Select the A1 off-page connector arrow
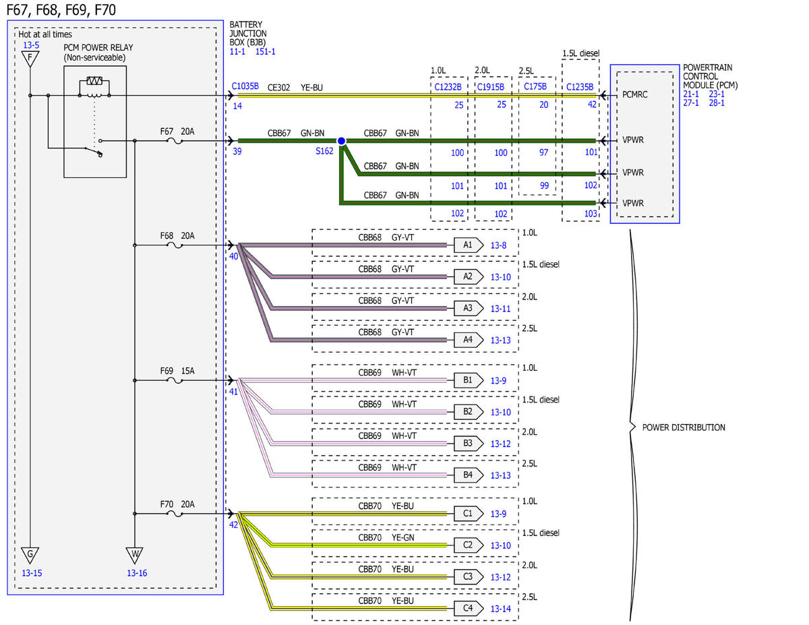Screen dimensions: 809x625 [x=469, y=245]
